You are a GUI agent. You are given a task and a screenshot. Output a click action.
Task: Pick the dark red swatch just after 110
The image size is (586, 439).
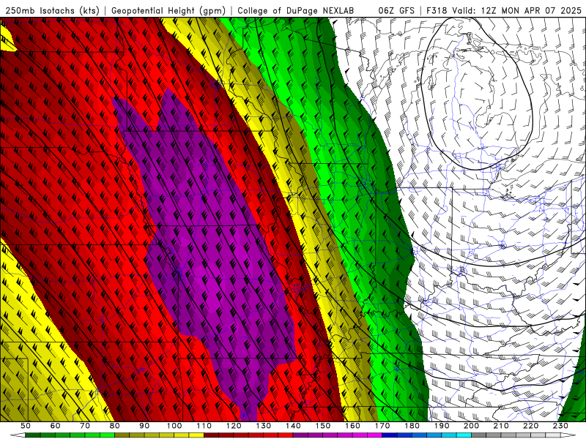click(x=211, y=435)
